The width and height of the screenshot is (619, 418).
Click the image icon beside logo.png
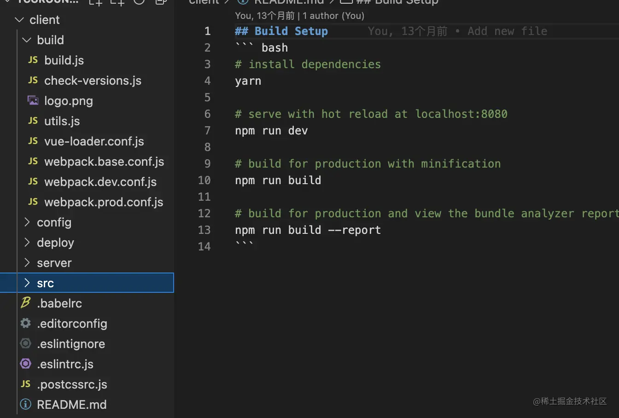[x=33, y=100]
